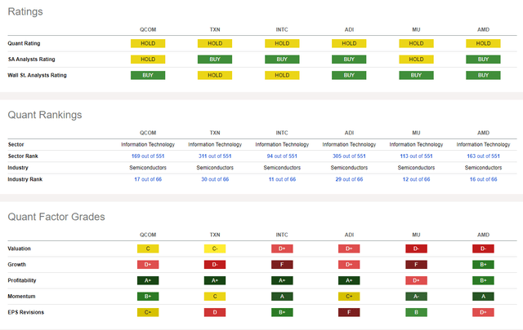
Task: Select TXN EPS Revisions grade D
Action: coord(215,312)
